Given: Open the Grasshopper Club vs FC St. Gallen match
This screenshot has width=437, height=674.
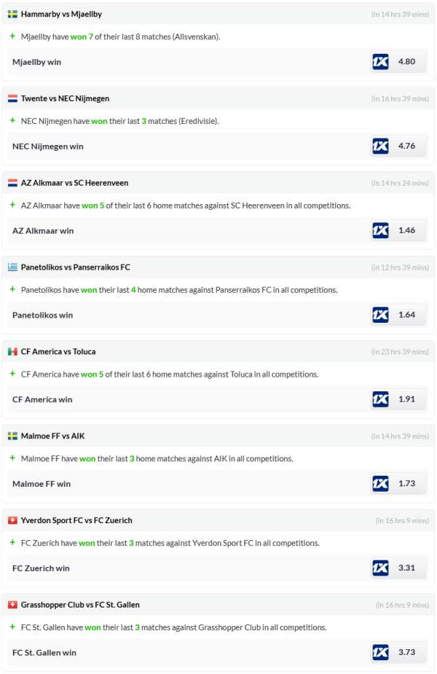Looking at the screenshot, I should tap(80, 605).
